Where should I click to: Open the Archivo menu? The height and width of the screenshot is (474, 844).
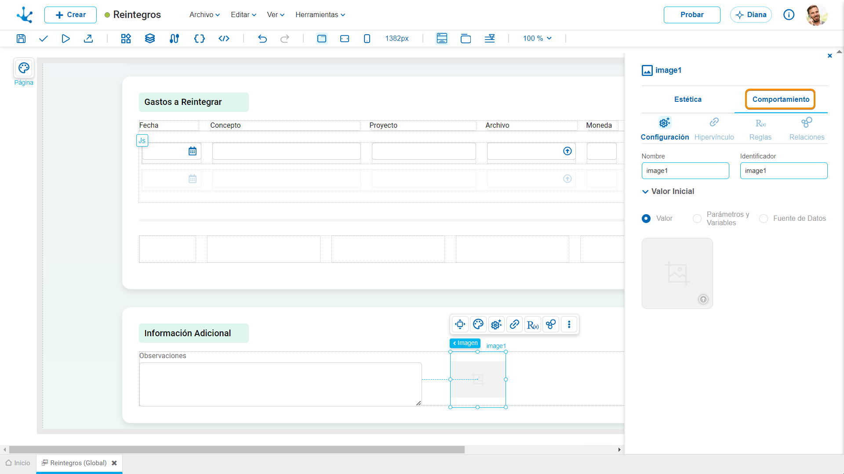point(204,15)
